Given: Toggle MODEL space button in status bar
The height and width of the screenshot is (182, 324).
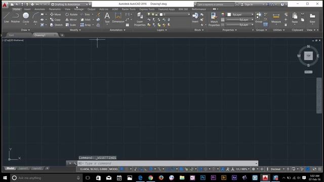Looking at the screenshot, I should (x=113, y=169).
